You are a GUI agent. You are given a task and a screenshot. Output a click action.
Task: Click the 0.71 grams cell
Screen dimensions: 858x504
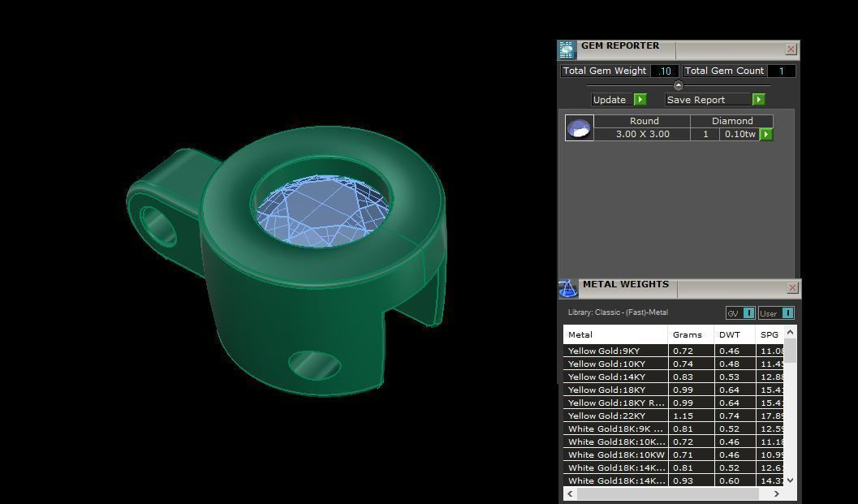[x=691, y=454]
